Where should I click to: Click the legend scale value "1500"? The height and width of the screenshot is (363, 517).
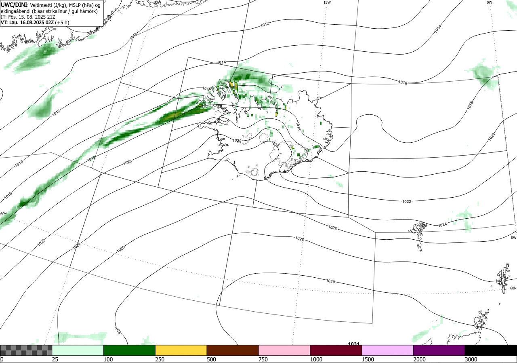368,359
